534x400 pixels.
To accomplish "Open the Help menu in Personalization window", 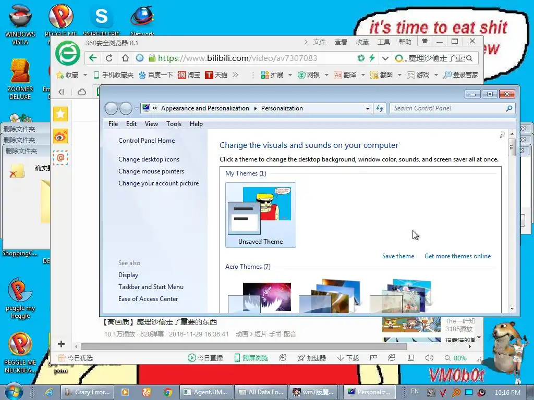I will (x=196, y=124).
